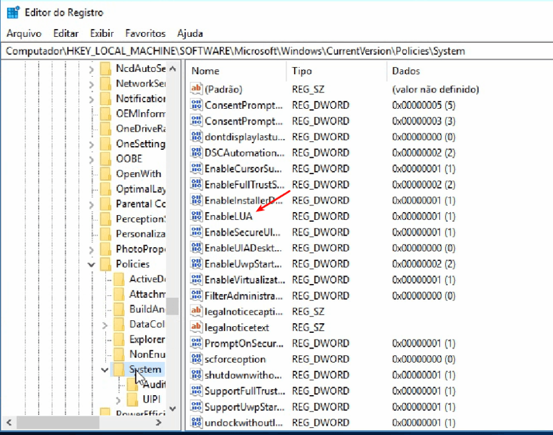Sort values by the Nome column header
The height and width of the screenshot is (435, 553).
point(236,71)
